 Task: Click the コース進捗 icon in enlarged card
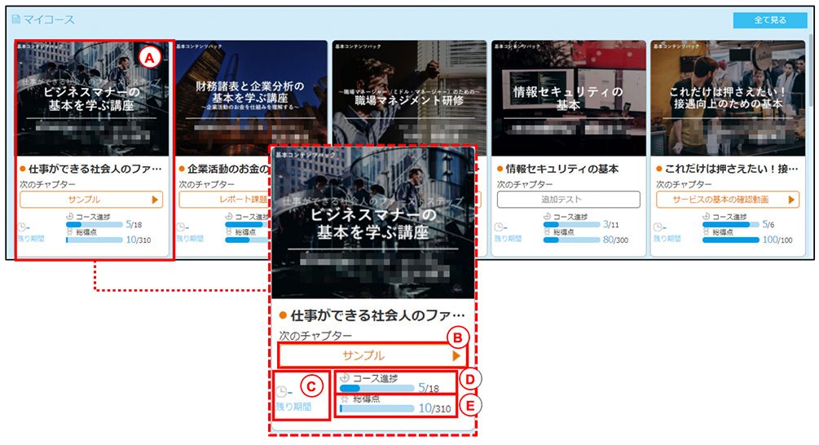pos(345,377)
